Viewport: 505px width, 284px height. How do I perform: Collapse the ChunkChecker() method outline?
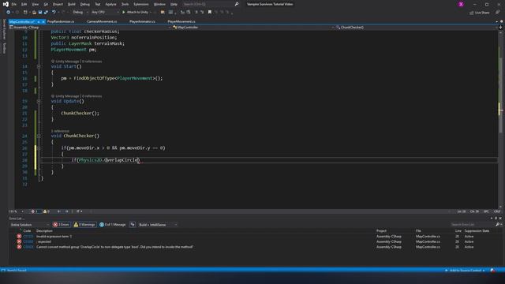(39, 136)
